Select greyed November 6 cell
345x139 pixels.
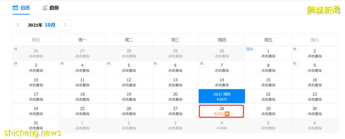(x=315, y=125)
